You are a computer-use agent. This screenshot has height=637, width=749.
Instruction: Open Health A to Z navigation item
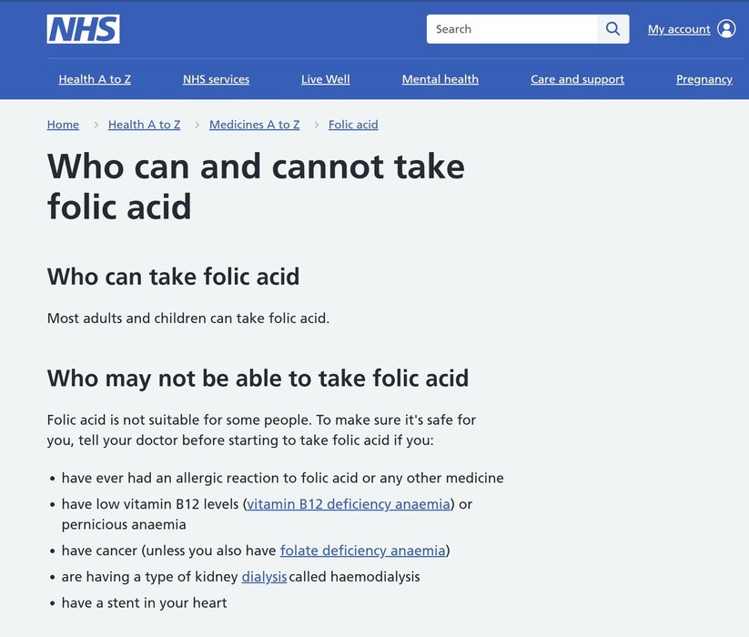coord(95,79)
